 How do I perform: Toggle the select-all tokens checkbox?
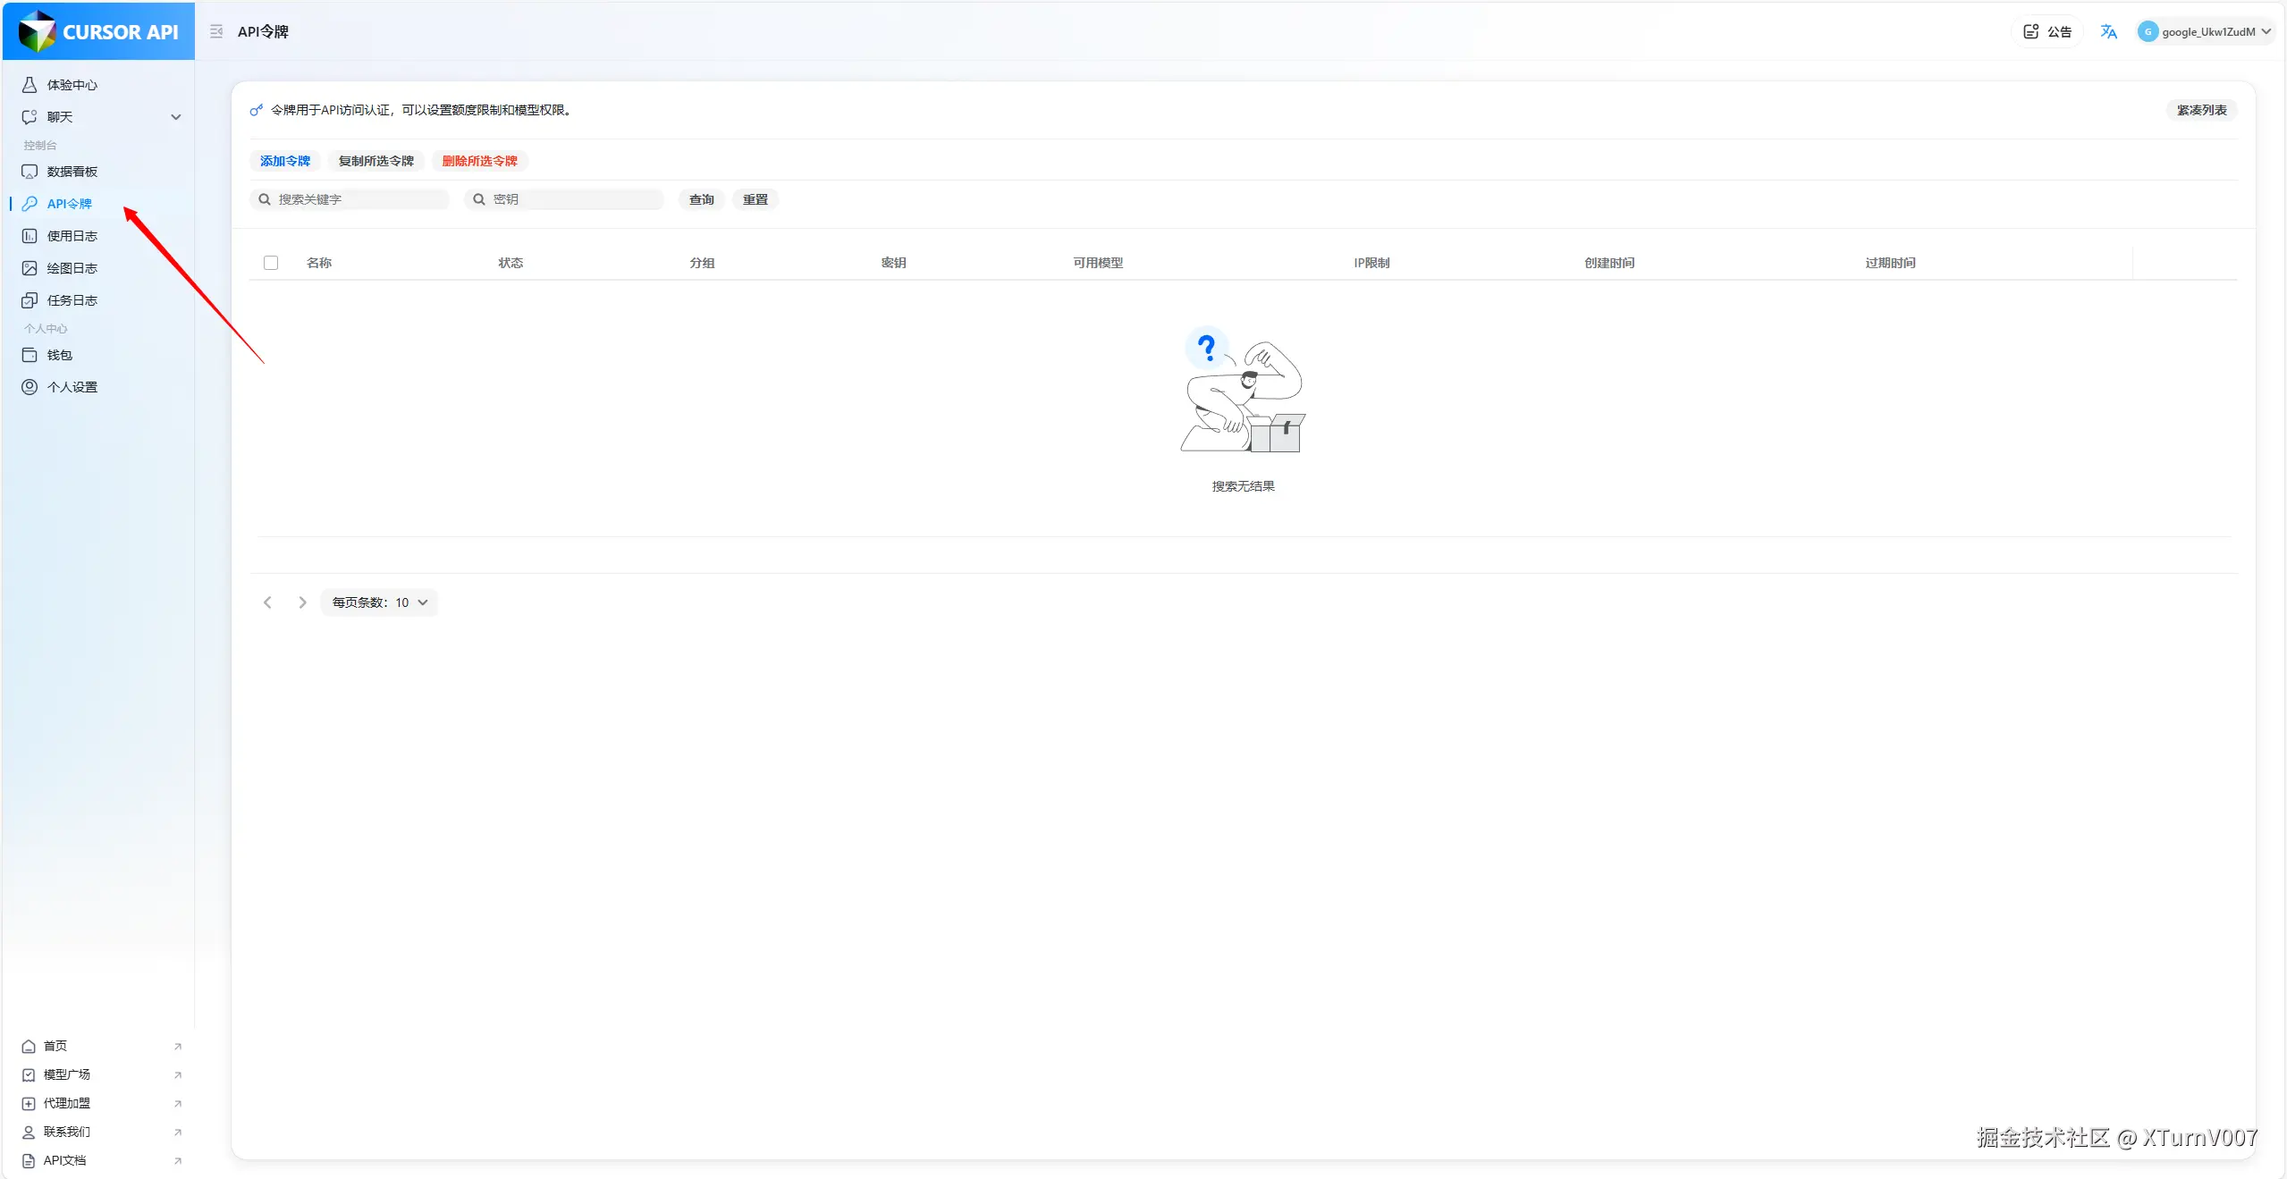click(x=271, y=263)
